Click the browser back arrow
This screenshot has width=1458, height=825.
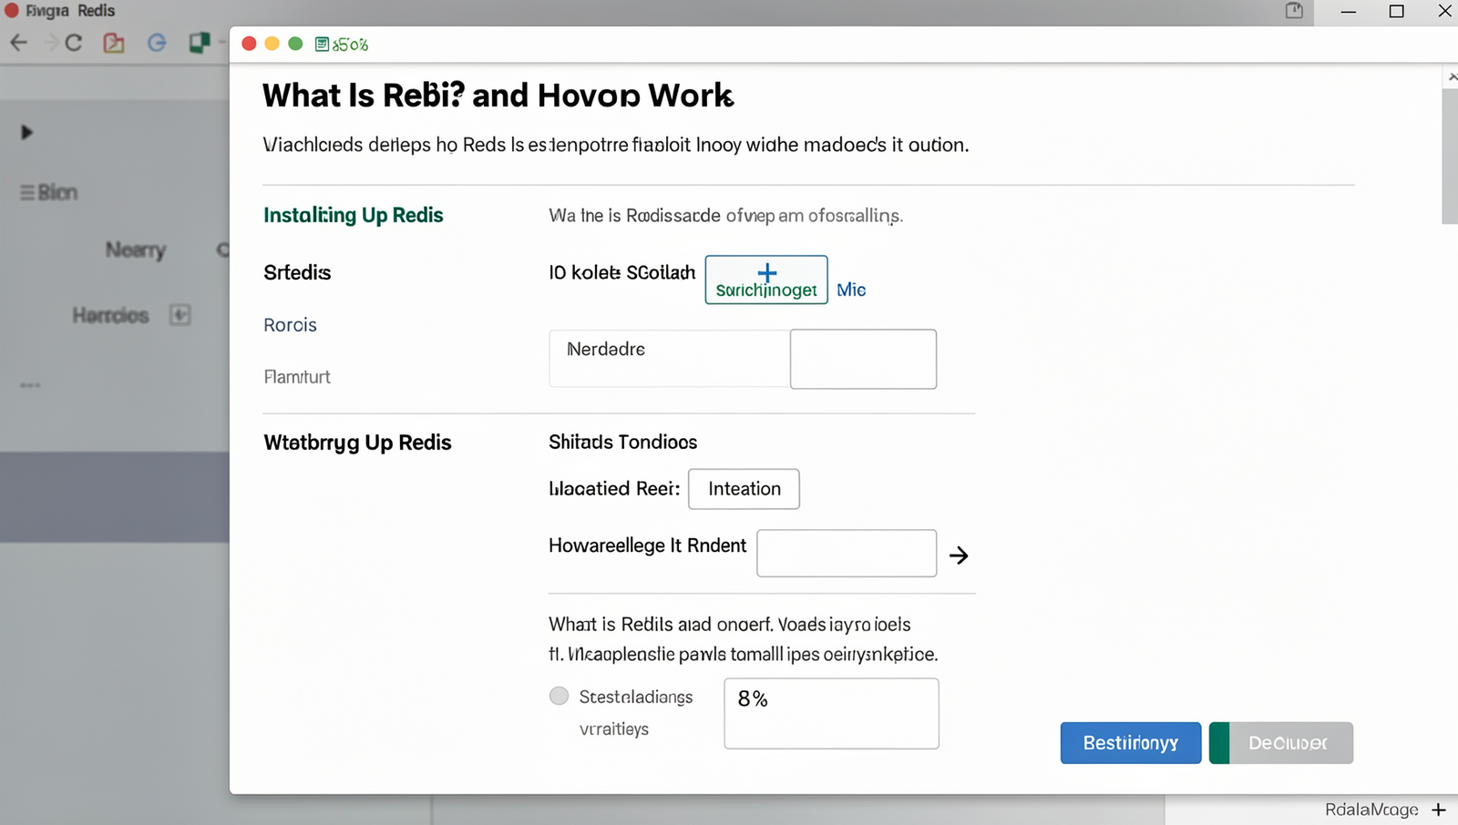click(x=18, y=43)
